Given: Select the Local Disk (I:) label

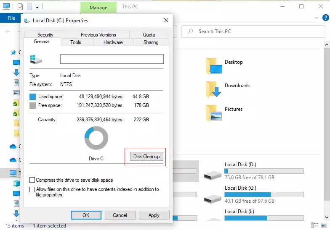Looking at the screenshot, I should [x=239, y=212].
